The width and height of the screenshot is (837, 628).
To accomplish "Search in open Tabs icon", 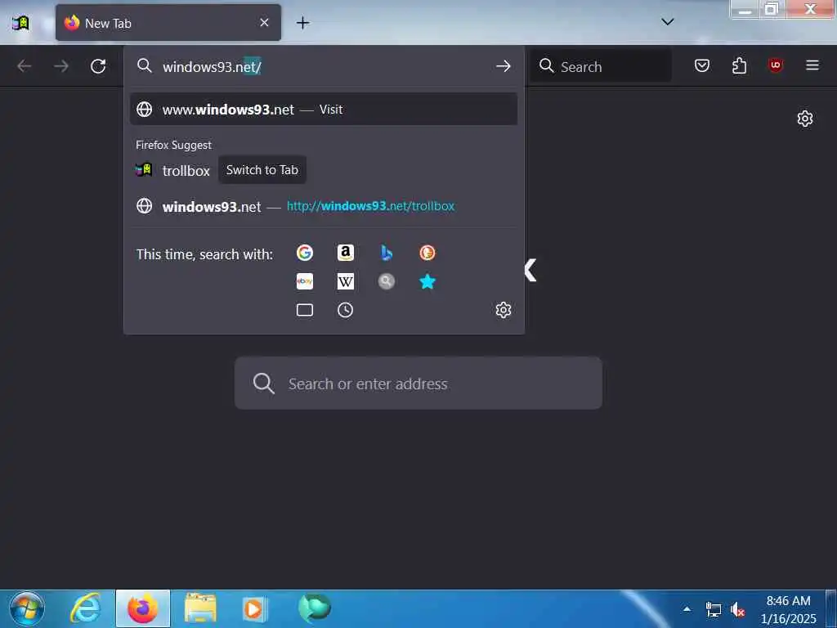I will [305, 310].
